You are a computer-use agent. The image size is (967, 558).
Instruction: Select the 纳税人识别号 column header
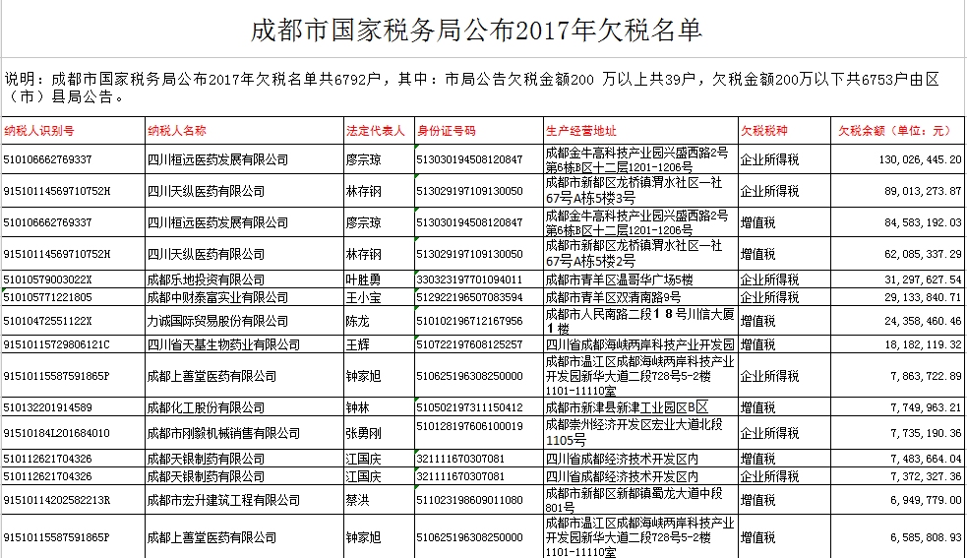point(38,131)
